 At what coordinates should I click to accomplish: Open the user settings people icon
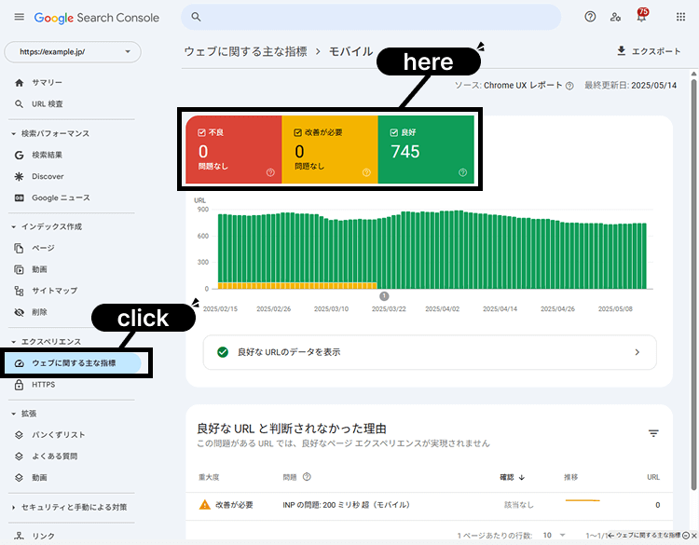click(615, 18)
